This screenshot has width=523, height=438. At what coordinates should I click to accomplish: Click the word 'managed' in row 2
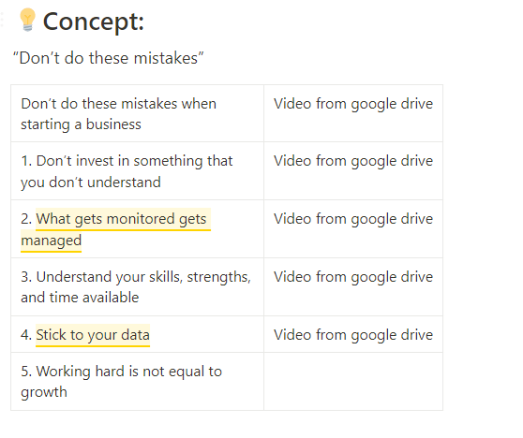pyautogui.click(x=51, y=241)
